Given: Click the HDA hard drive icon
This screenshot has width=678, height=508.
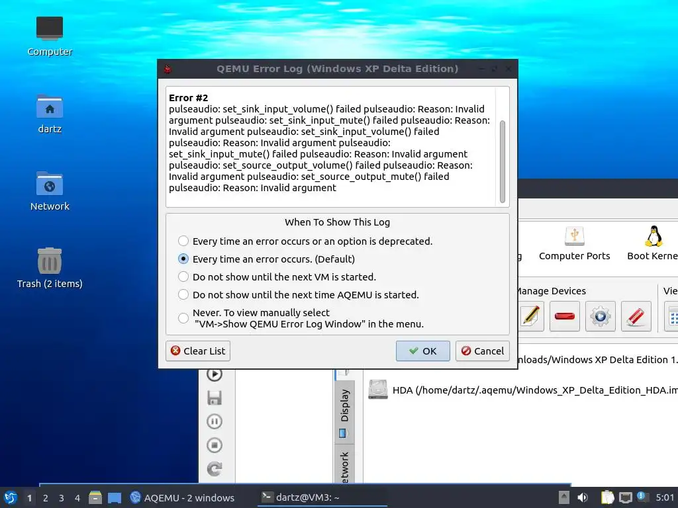Looking at the screenshot, I should [x=378, y=390].
